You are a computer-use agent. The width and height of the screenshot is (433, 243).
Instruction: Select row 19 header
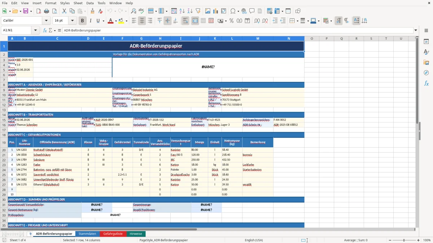click(x=4, y=143)
